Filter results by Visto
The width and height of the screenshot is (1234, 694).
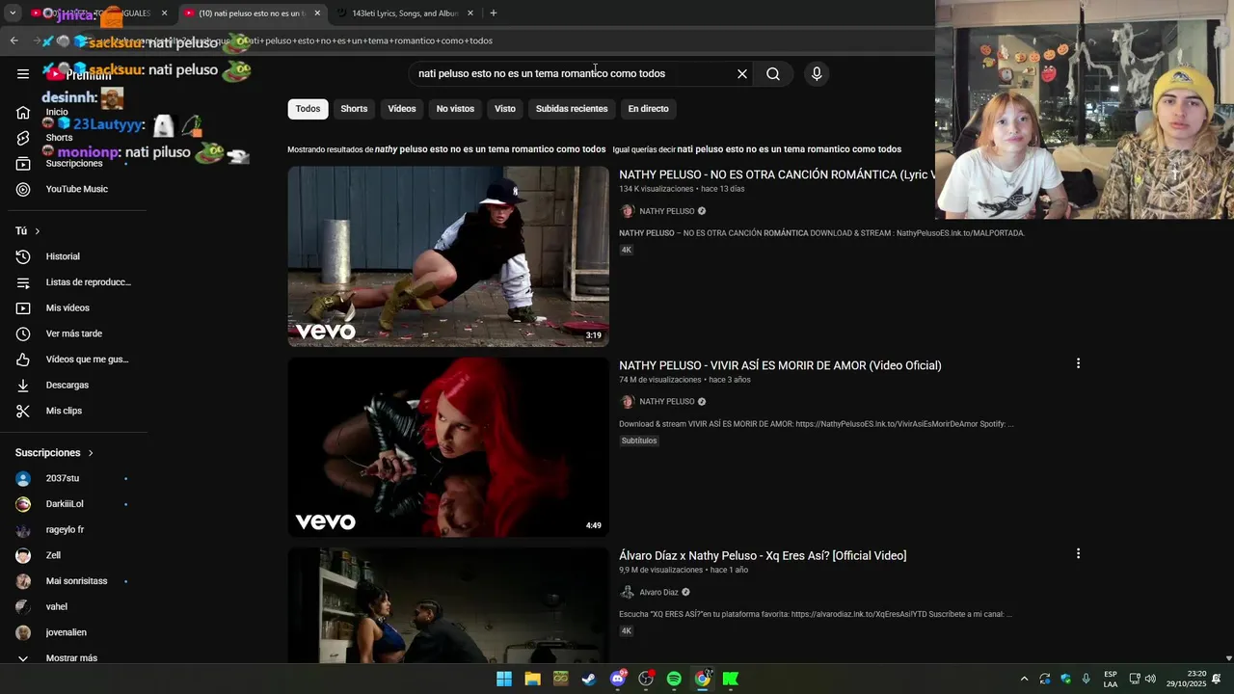[x=505, y=109]
